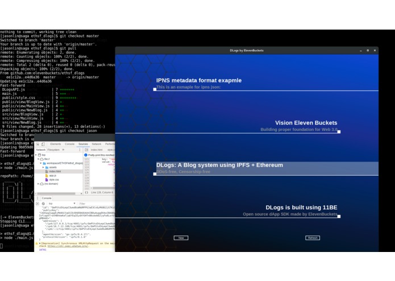Expand the (no domain) tree node

tap(38, 184)
